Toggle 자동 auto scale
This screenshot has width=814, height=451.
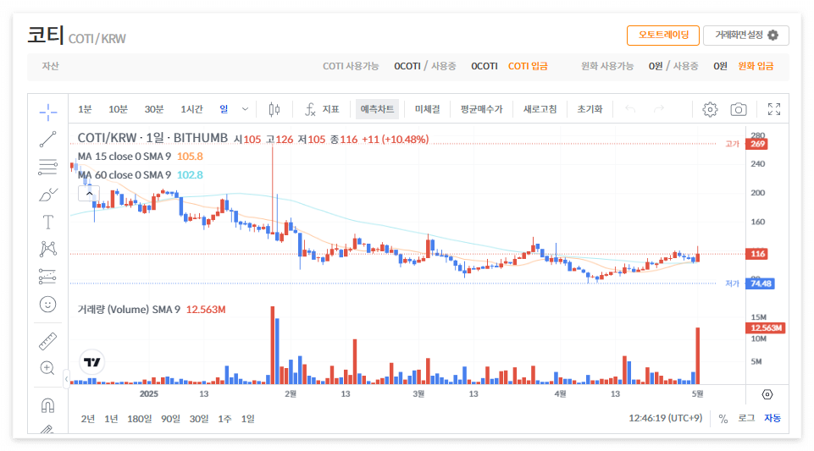pyautogui.click(x=772, y=418)
